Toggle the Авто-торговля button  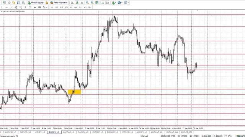pos(59,3)
